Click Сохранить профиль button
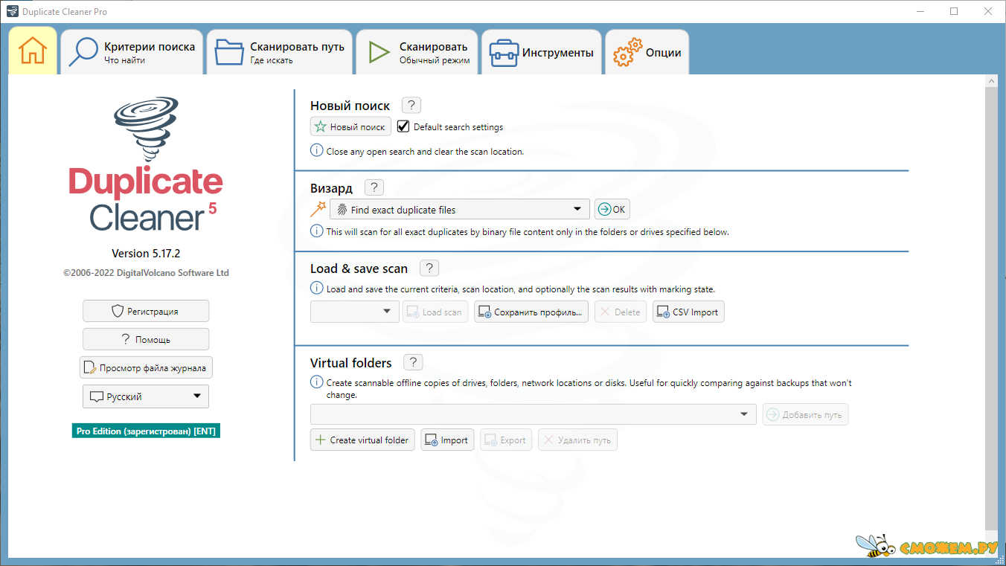This screenshot has width=1006, height=566. (531, 312)
